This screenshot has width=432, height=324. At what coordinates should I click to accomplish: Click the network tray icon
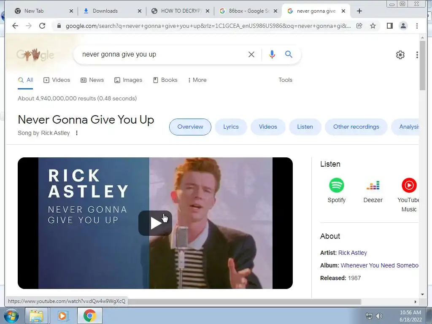point(369,316)
